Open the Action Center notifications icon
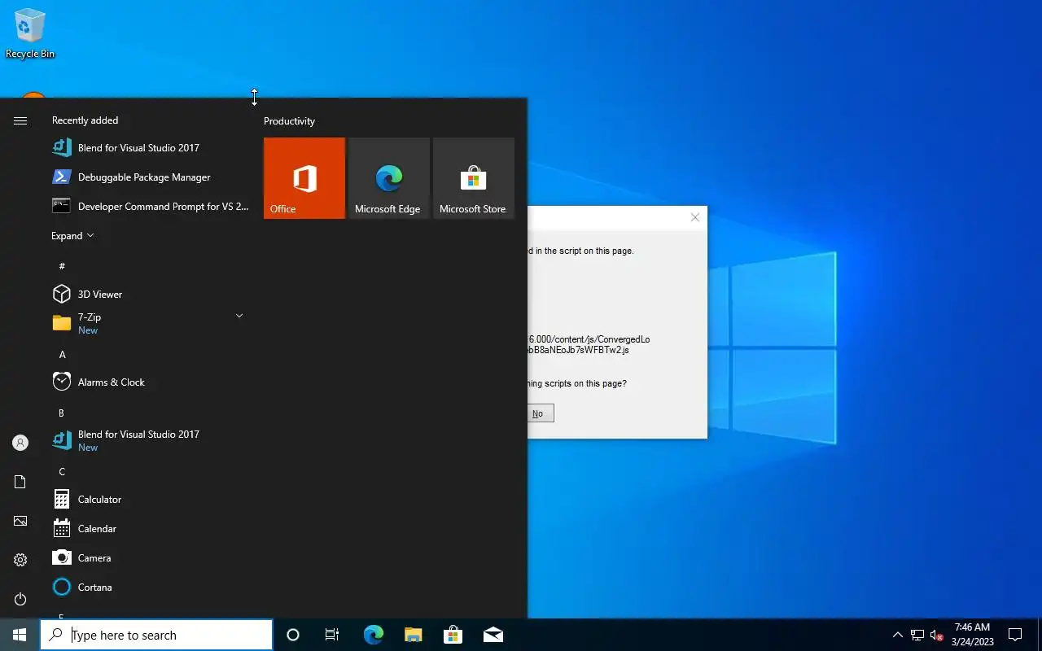This screenshot has width=1042, height=651. (x=1015, y=635)
